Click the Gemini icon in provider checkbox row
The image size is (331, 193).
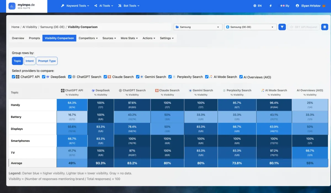click(x=142, y=77)
